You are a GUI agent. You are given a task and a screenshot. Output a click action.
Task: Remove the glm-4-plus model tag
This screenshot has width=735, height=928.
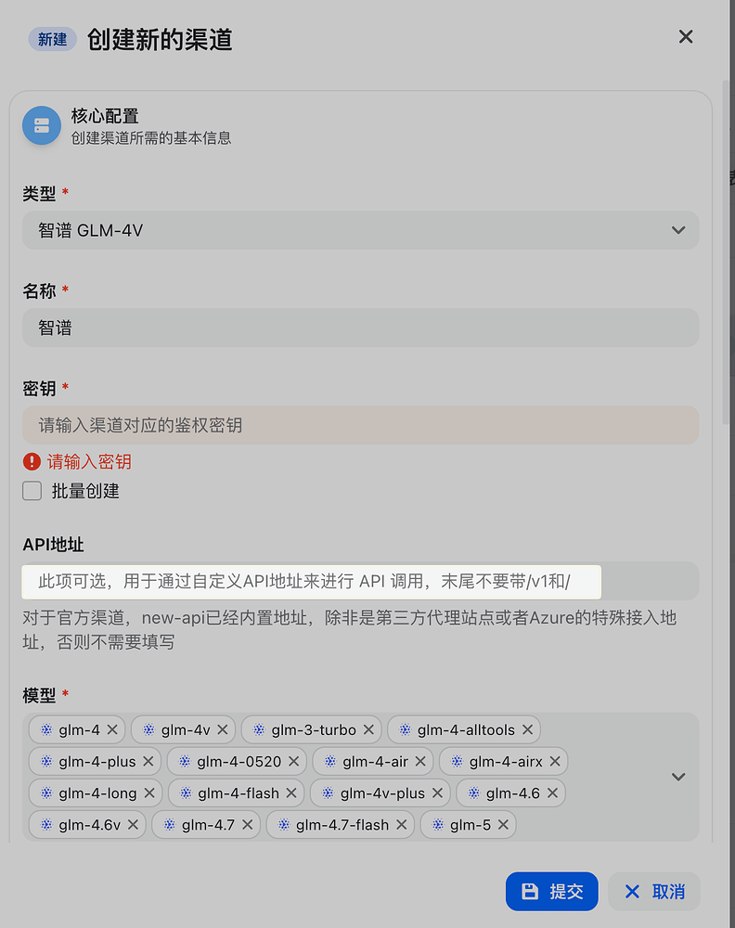click(x=148, y=761)
